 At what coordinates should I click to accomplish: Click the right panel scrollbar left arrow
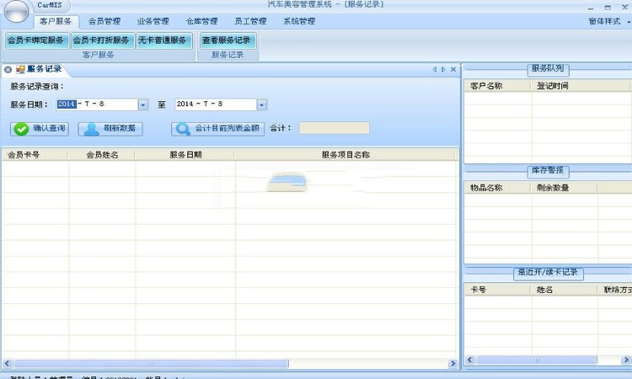(x=469, y=360)
